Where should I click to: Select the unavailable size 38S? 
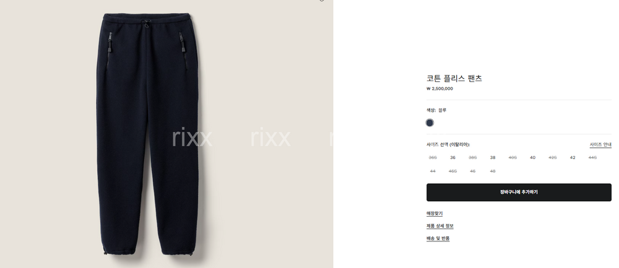pos(472,157)
